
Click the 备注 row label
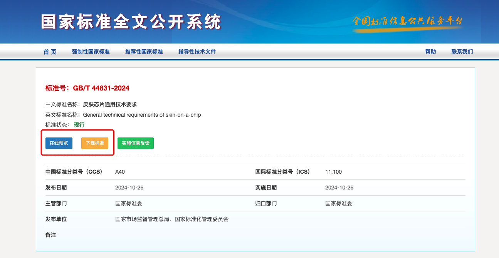51,235
